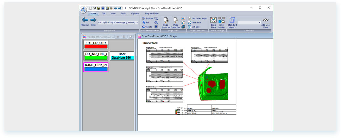This screenshot has height=138, width=341.
Task: Click quick access fit-to-window icon
Action: point(103,8)
